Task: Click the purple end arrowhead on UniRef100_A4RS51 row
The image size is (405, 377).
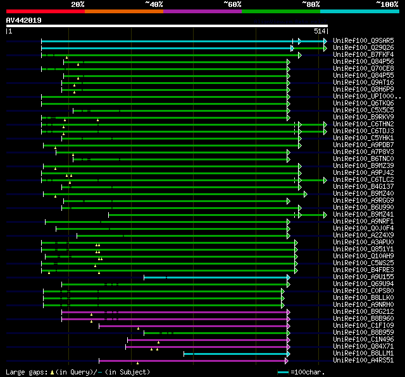Action: [287, 361]
